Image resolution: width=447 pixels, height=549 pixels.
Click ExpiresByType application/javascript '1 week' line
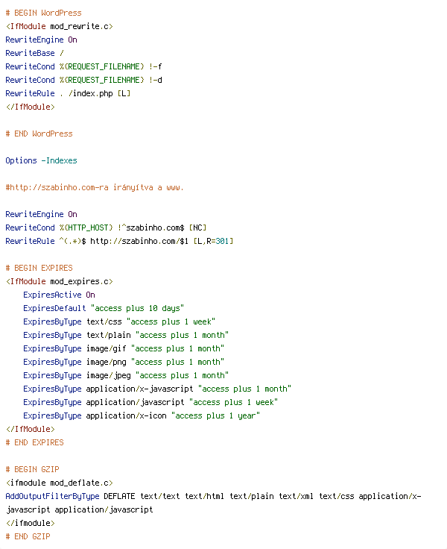150,402
